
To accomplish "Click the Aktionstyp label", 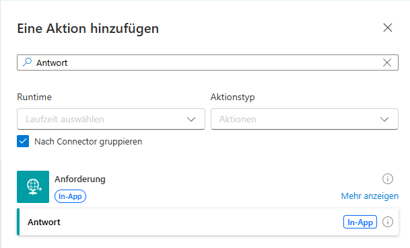I will click(x=232, y=97).
